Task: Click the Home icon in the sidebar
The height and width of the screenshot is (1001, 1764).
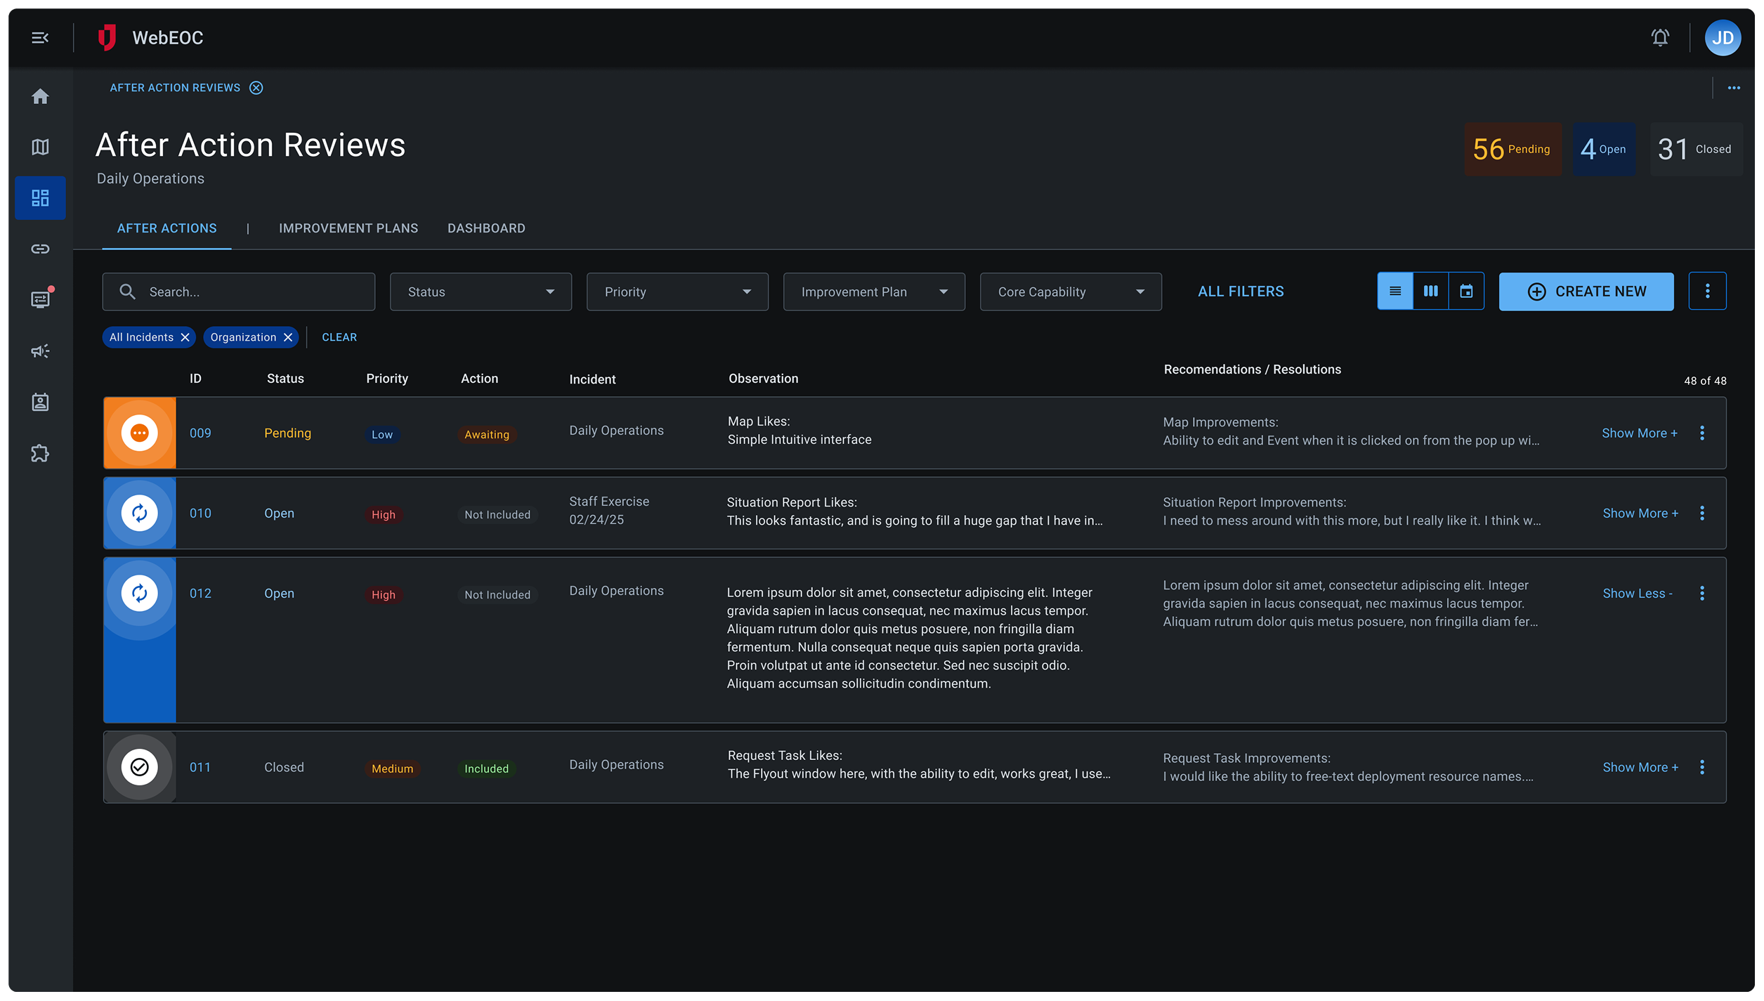Action: coord(40,96)
